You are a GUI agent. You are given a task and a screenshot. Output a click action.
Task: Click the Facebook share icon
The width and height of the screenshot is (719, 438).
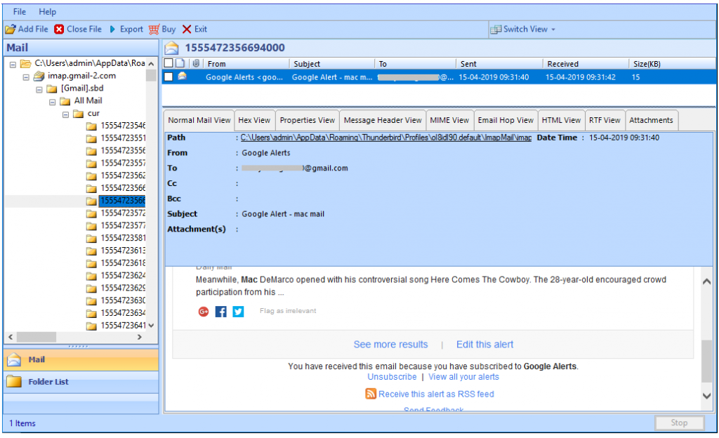[x=220, y=311]
